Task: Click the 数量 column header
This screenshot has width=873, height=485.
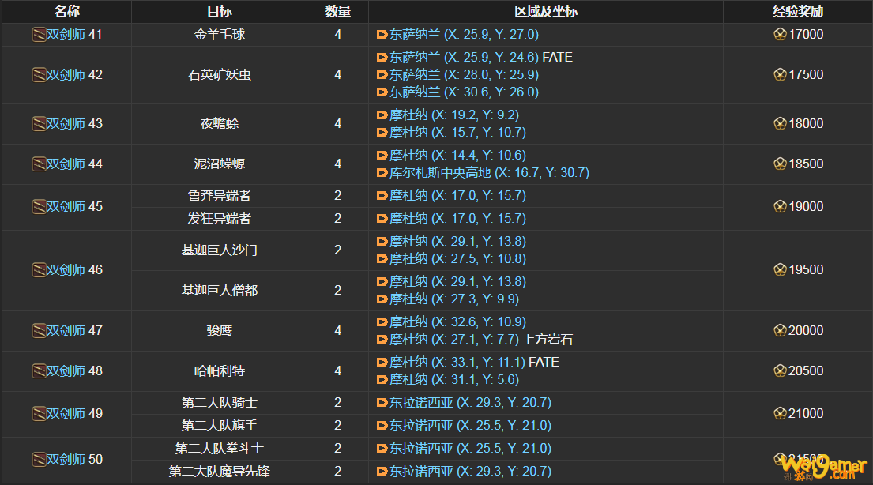Action: pyautogui.click(x=337, y=11)
